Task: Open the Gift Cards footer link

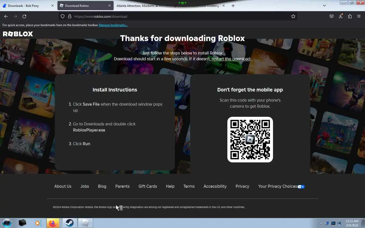Action: tap(148, 186)
